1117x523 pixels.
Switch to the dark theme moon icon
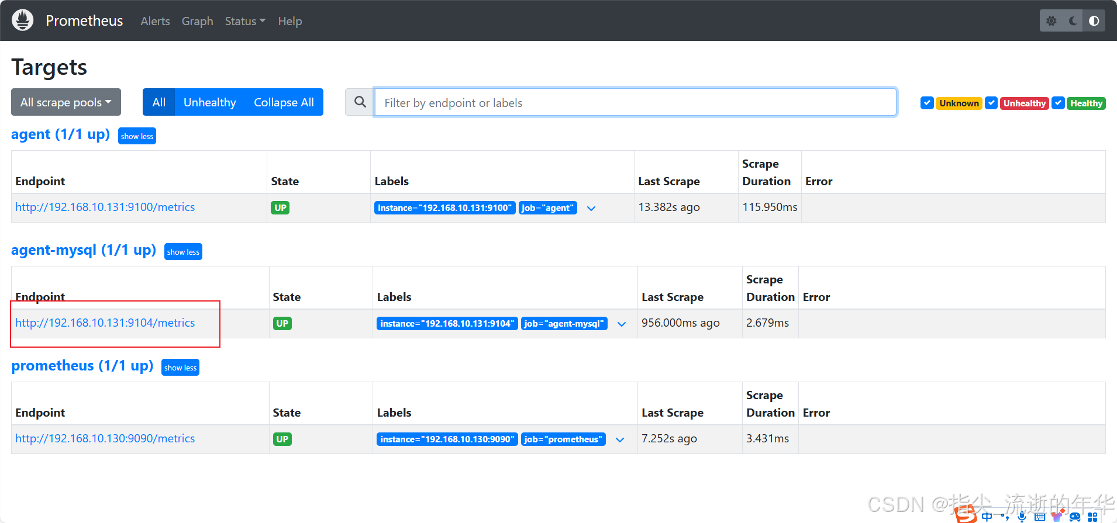(x=1073, y=21)
